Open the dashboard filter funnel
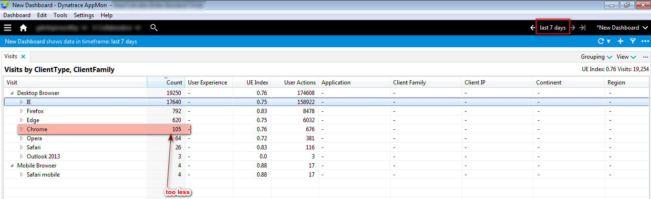Viewport: 651px width, 199px height. 633,42
